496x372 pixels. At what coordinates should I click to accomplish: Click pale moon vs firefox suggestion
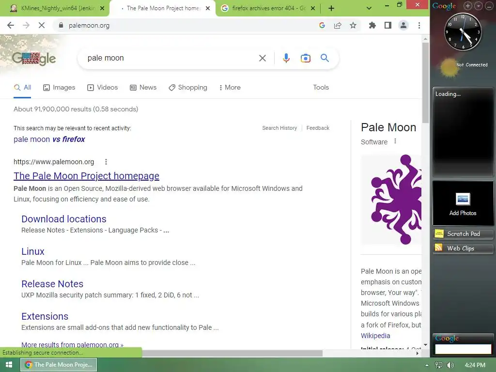pyautogui.click(x=49, y=139)
